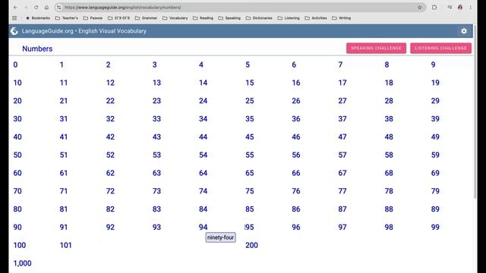486x273 pixels.
Task: Click the number 82
Action: pyautogui.click(x=110, y=209)
